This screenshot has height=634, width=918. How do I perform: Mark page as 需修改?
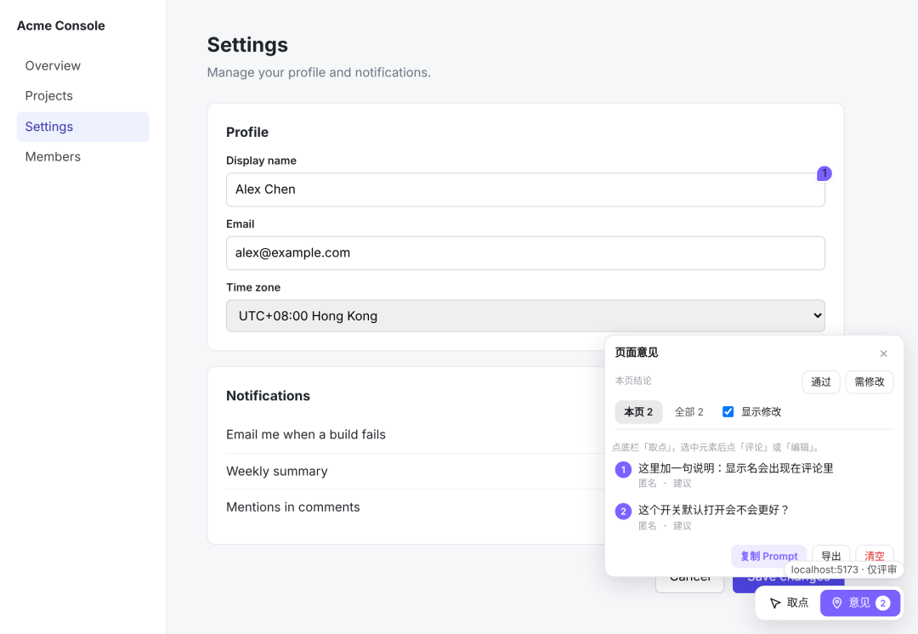[870, 382]
